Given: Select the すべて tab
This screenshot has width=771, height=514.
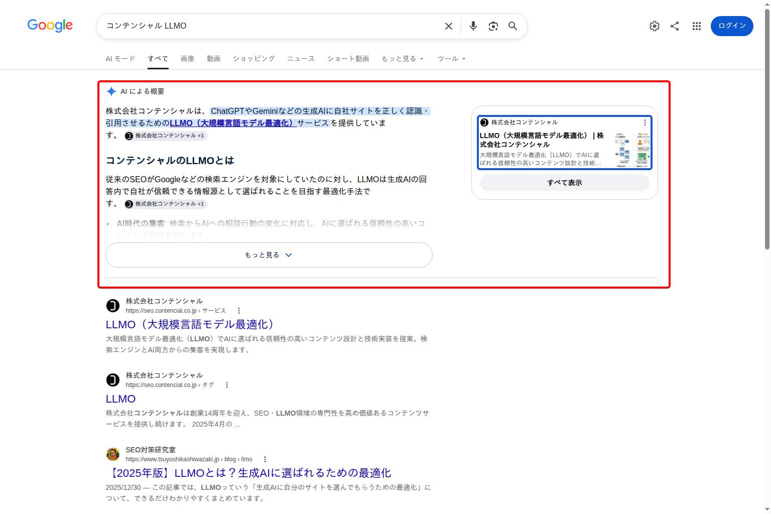Looking at the screenshot, I should (x=158, y=59).
